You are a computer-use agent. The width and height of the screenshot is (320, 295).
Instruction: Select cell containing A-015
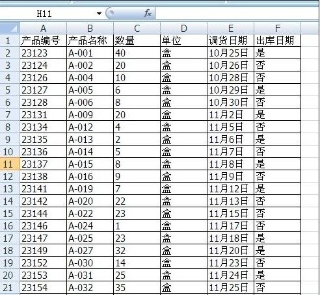(x=90, y=164)
